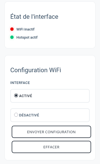Click the 'État de l'interface' heading

34,17
